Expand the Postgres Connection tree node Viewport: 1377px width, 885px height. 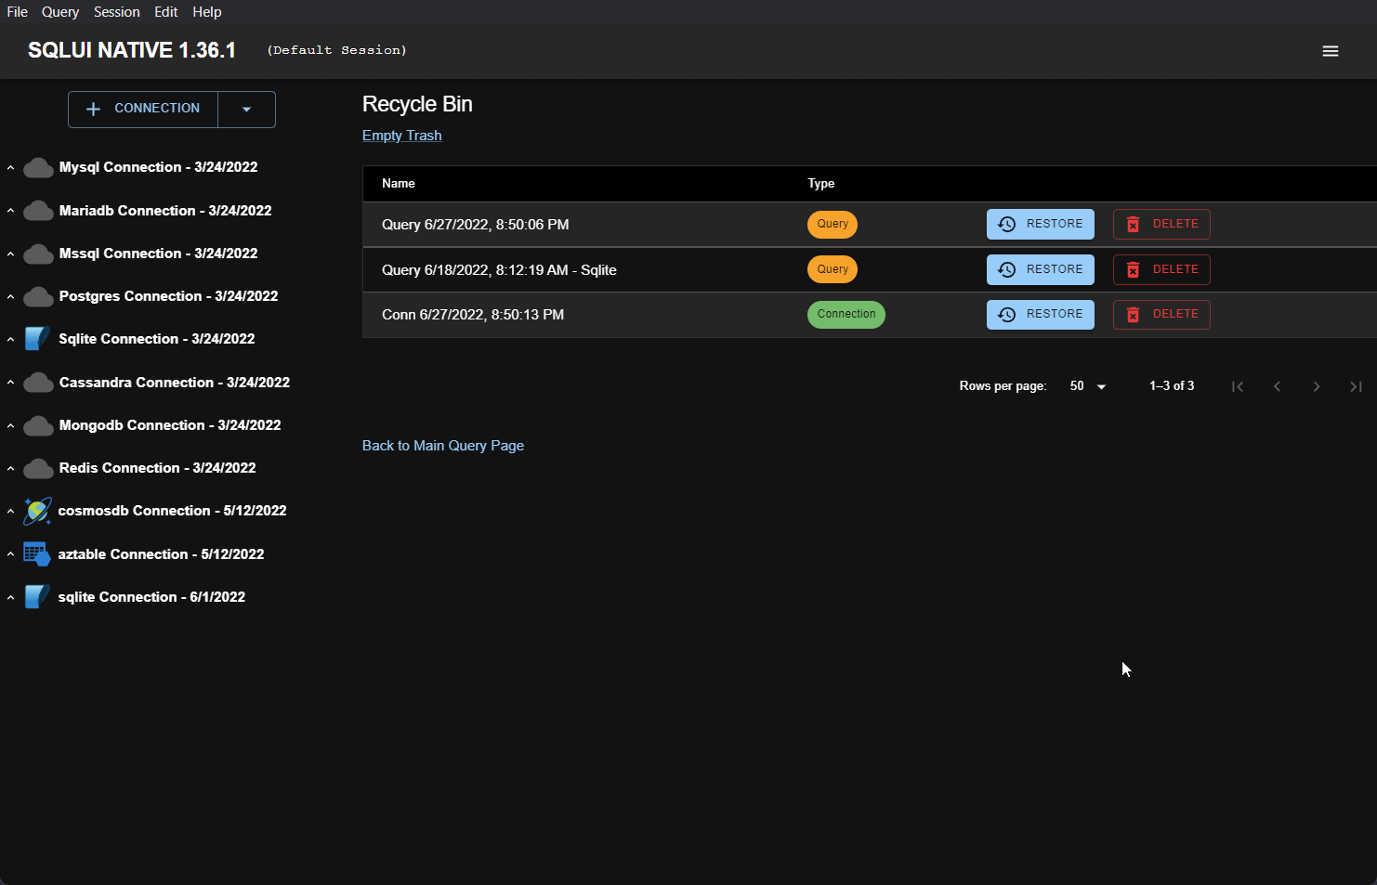[10, 297]
